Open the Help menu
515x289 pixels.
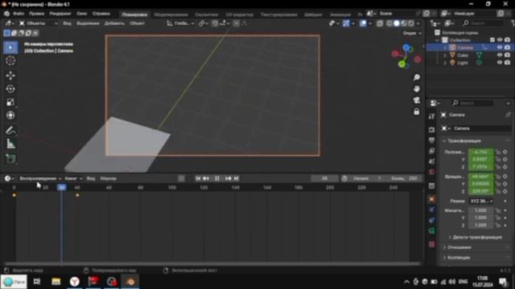click(x=101, y=14)
